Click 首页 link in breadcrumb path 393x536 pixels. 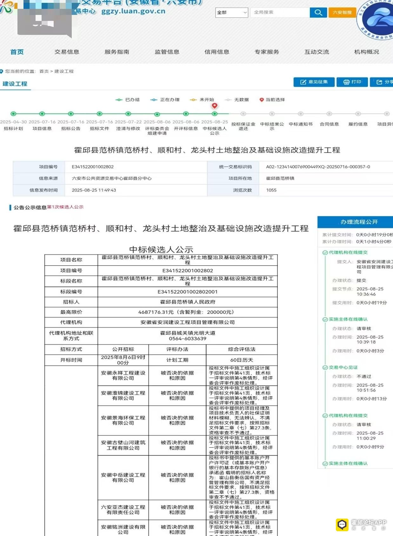pyautogui.click(x=44, y=71)
